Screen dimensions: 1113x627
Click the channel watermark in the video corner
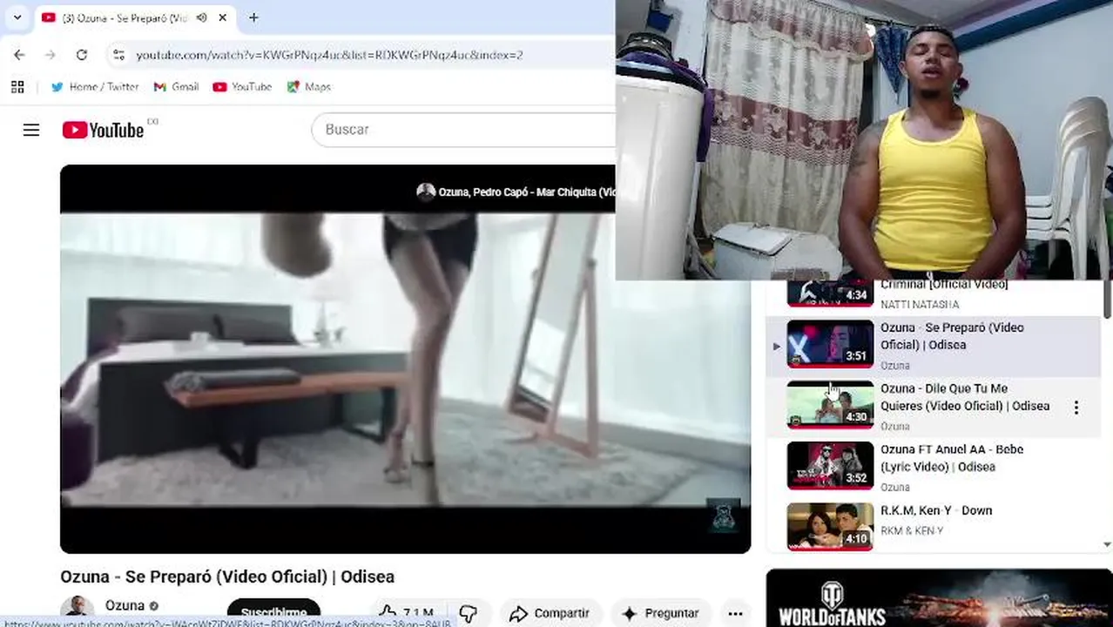coord(722,516)
